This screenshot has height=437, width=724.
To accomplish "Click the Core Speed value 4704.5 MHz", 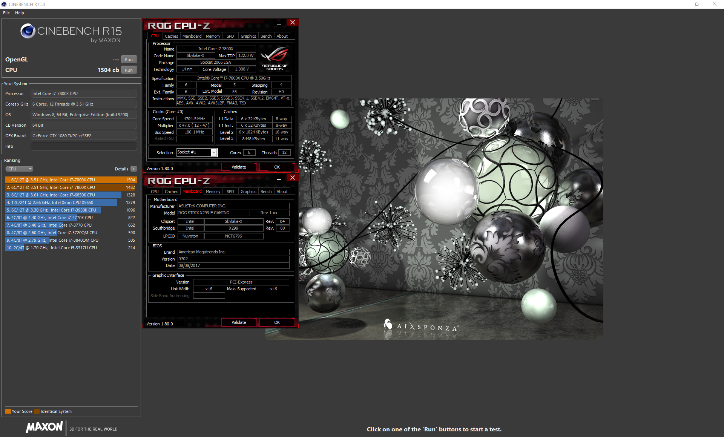I will tap(194, 119).
